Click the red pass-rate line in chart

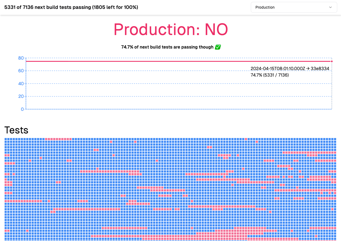tap(179, 61)
